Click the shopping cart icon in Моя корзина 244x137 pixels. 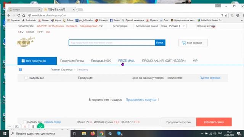pos(184,43)
